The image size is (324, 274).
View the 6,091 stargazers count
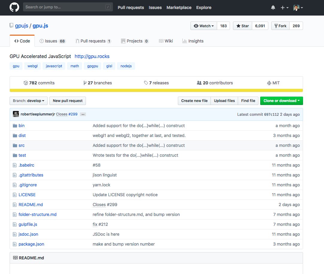(x=260, y=26)
